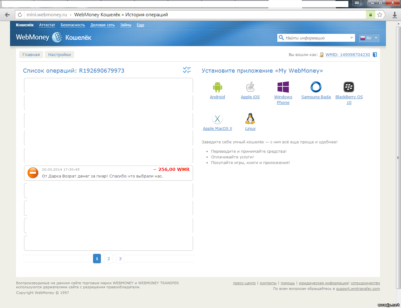Click the Samsung Bada icon
This screenshot has height=308, width=401.
pyautogui.click(x=316, y=87)
